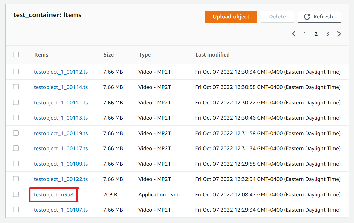Screen dimensions: 354x223
Task: Click the Size column header
Action: pyautogui.click(x=109, y=55)
